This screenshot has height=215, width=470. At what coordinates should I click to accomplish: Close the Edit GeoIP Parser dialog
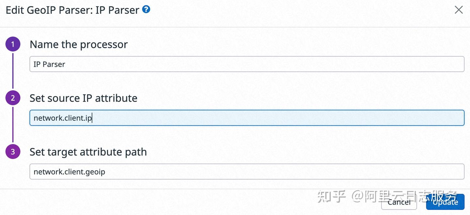(459, 10)
